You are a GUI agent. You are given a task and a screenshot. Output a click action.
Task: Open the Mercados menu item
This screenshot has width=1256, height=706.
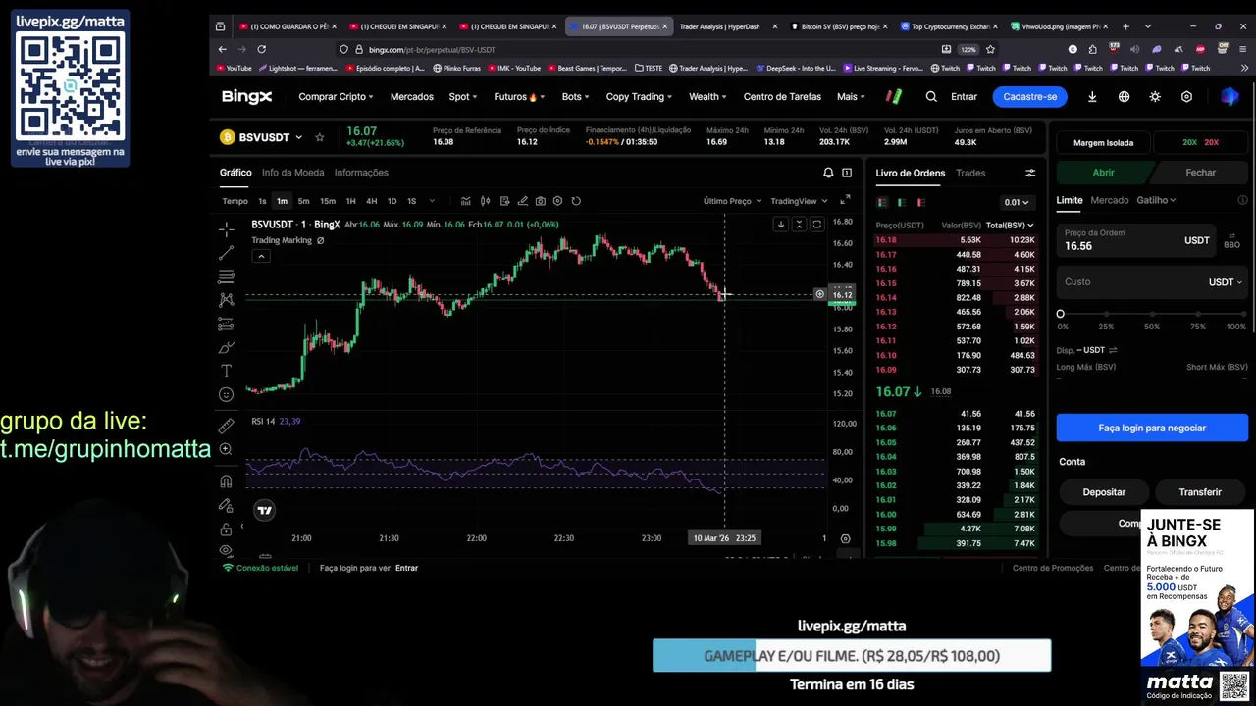pyautogui.click(x=411, y=97)
